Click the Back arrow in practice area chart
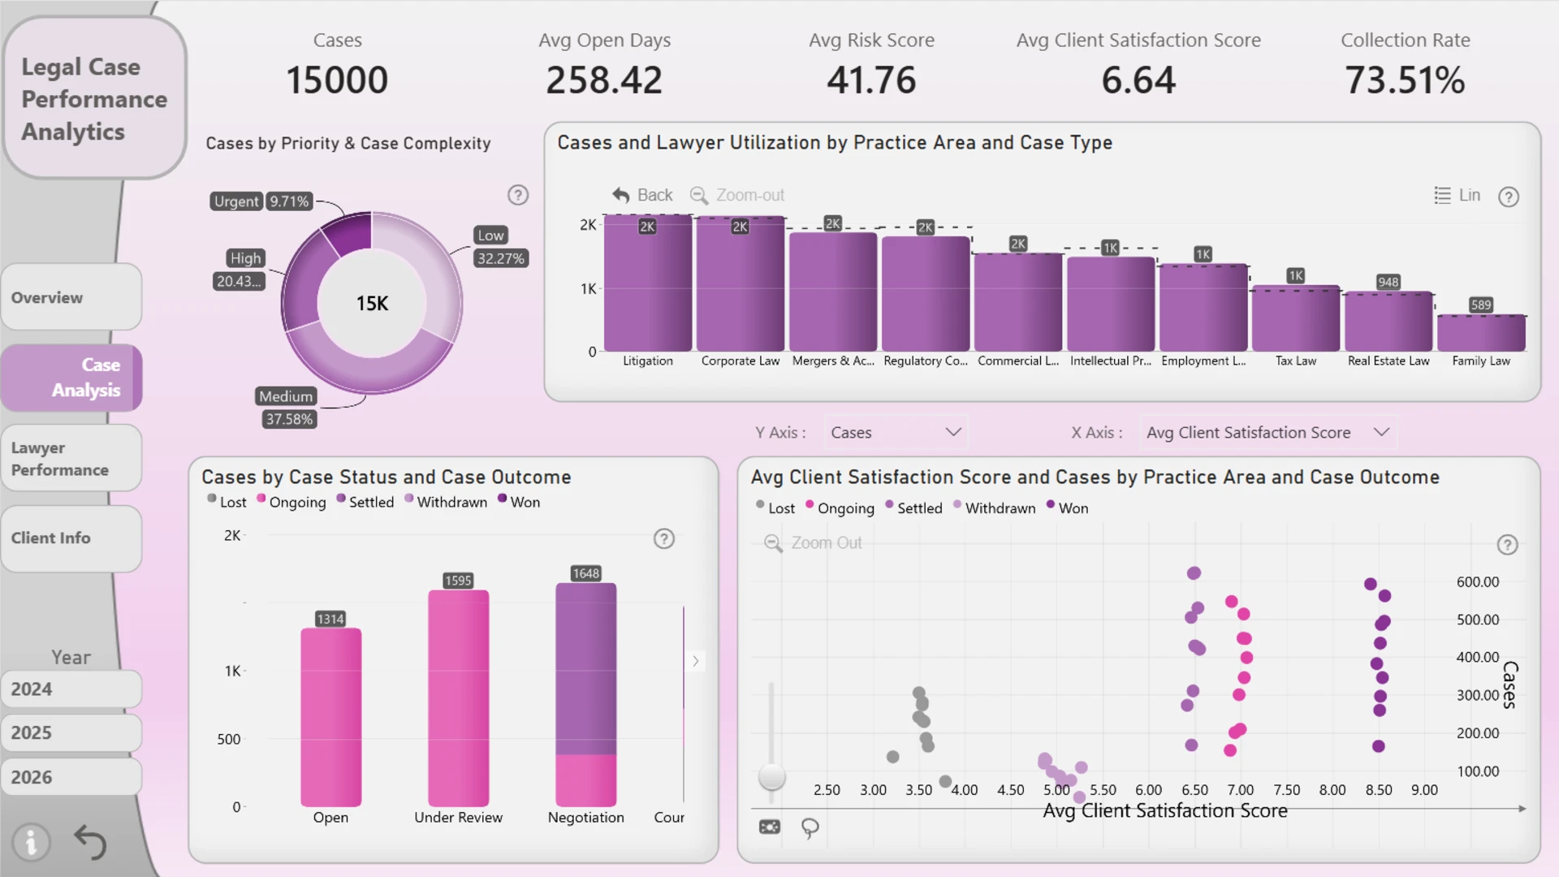 tap(621, 195)
